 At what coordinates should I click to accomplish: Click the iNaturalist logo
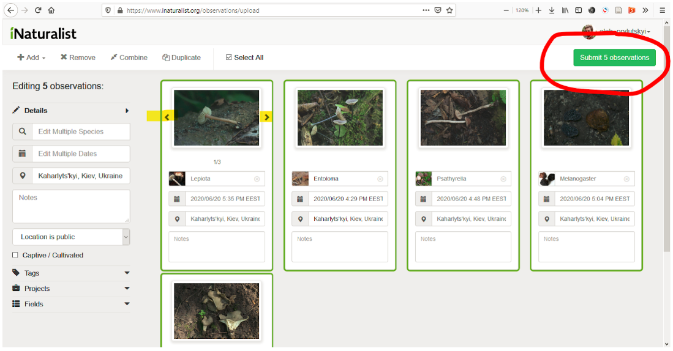(x=43, y=34)
